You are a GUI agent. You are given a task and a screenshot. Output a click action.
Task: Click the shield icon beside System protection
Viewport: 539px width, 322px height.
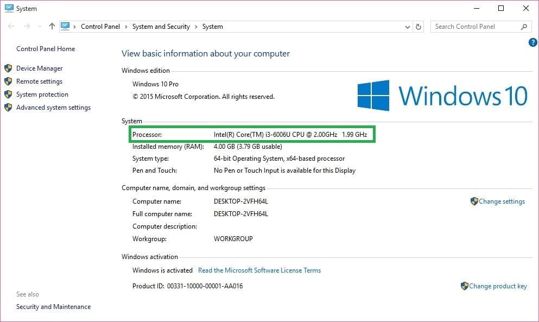tap(8, 94)
